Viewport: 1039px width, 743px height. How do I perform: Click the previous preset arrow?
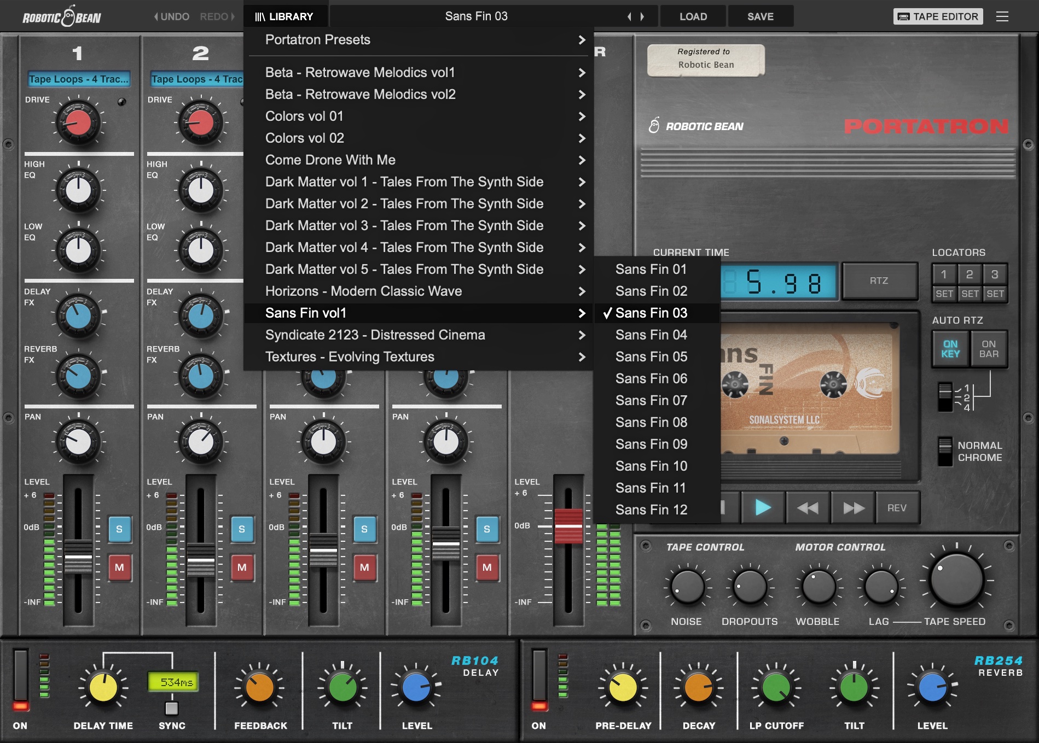click(x=629, y=16)
